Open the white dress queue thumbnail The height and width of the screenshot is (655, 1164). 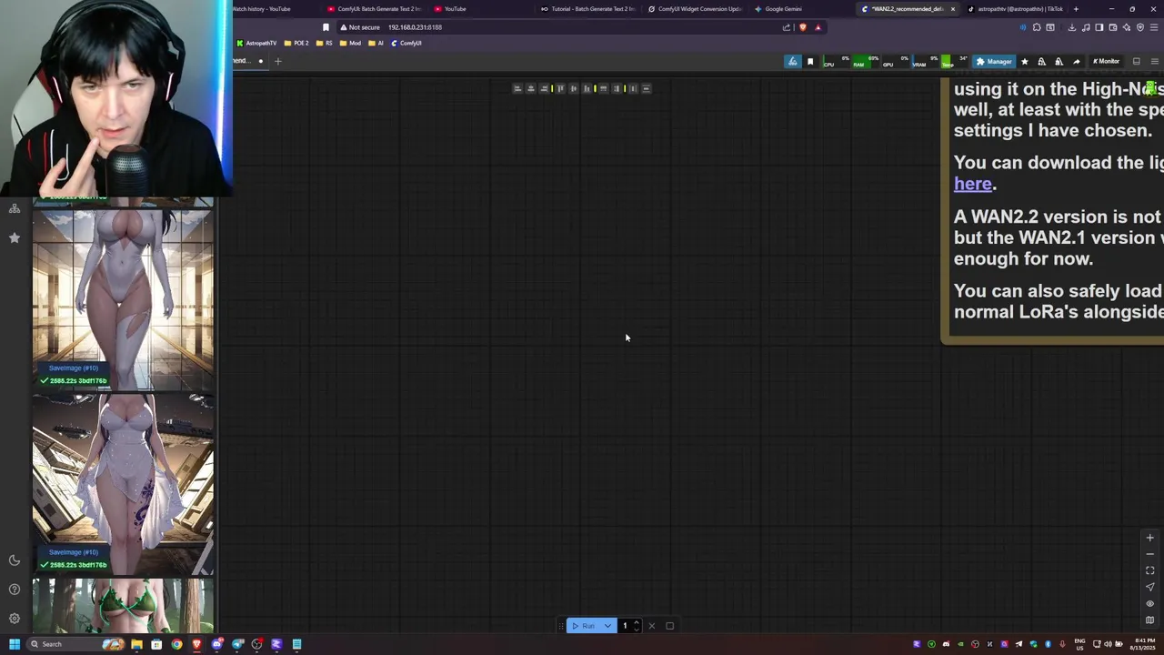pyautogui.click(x=124, y=484)
